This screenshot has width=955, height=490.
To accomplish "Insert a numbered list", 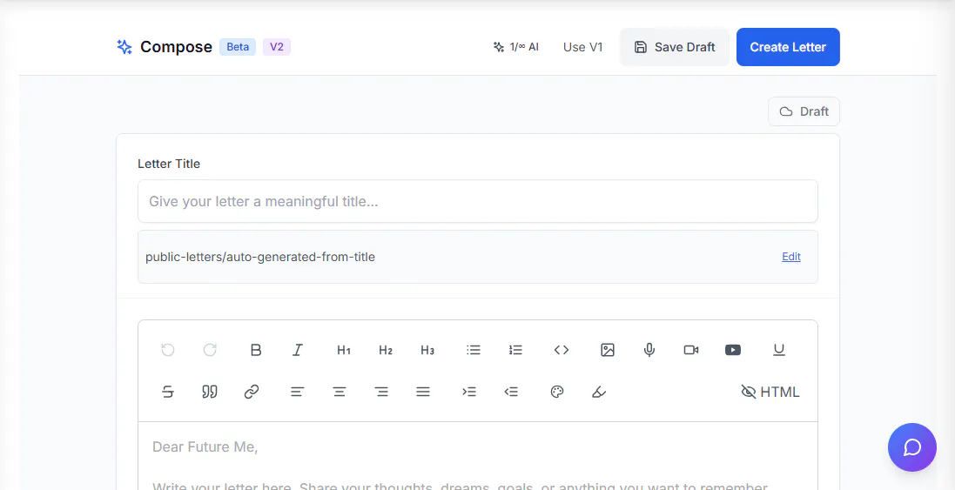I will [516, 350].
